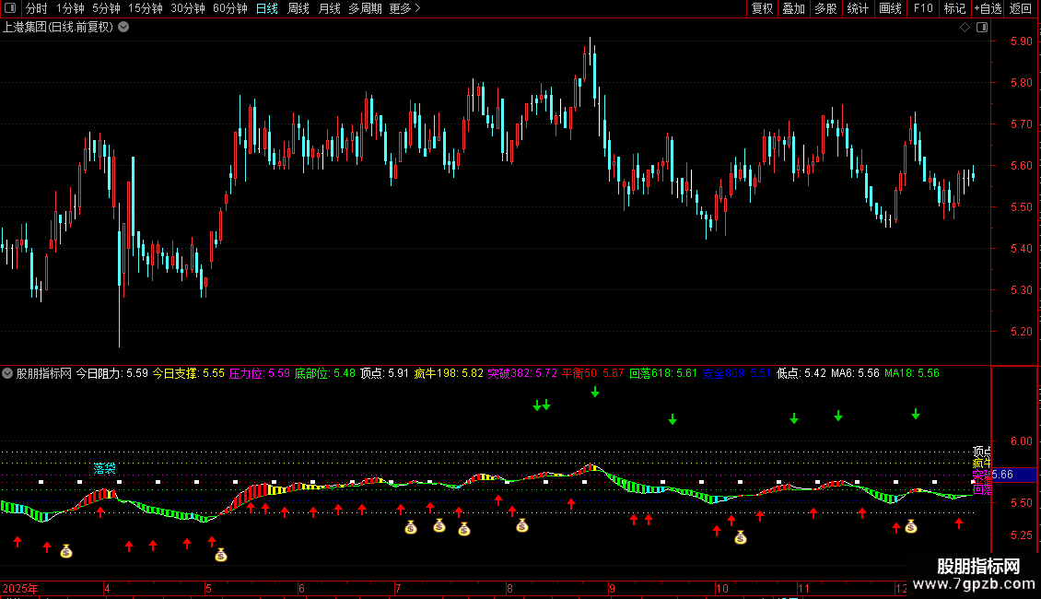Expand the 股朋指标网 indicator dropdown arrow
This screenshot has width=1041, height=599.
click(x=8, y=373)
